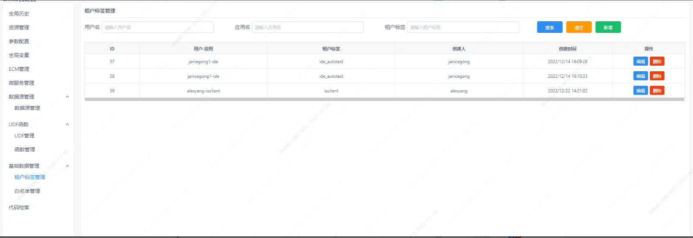Select 代码检索 in the sidebar

pyautogui.click(x=19, y=207)
